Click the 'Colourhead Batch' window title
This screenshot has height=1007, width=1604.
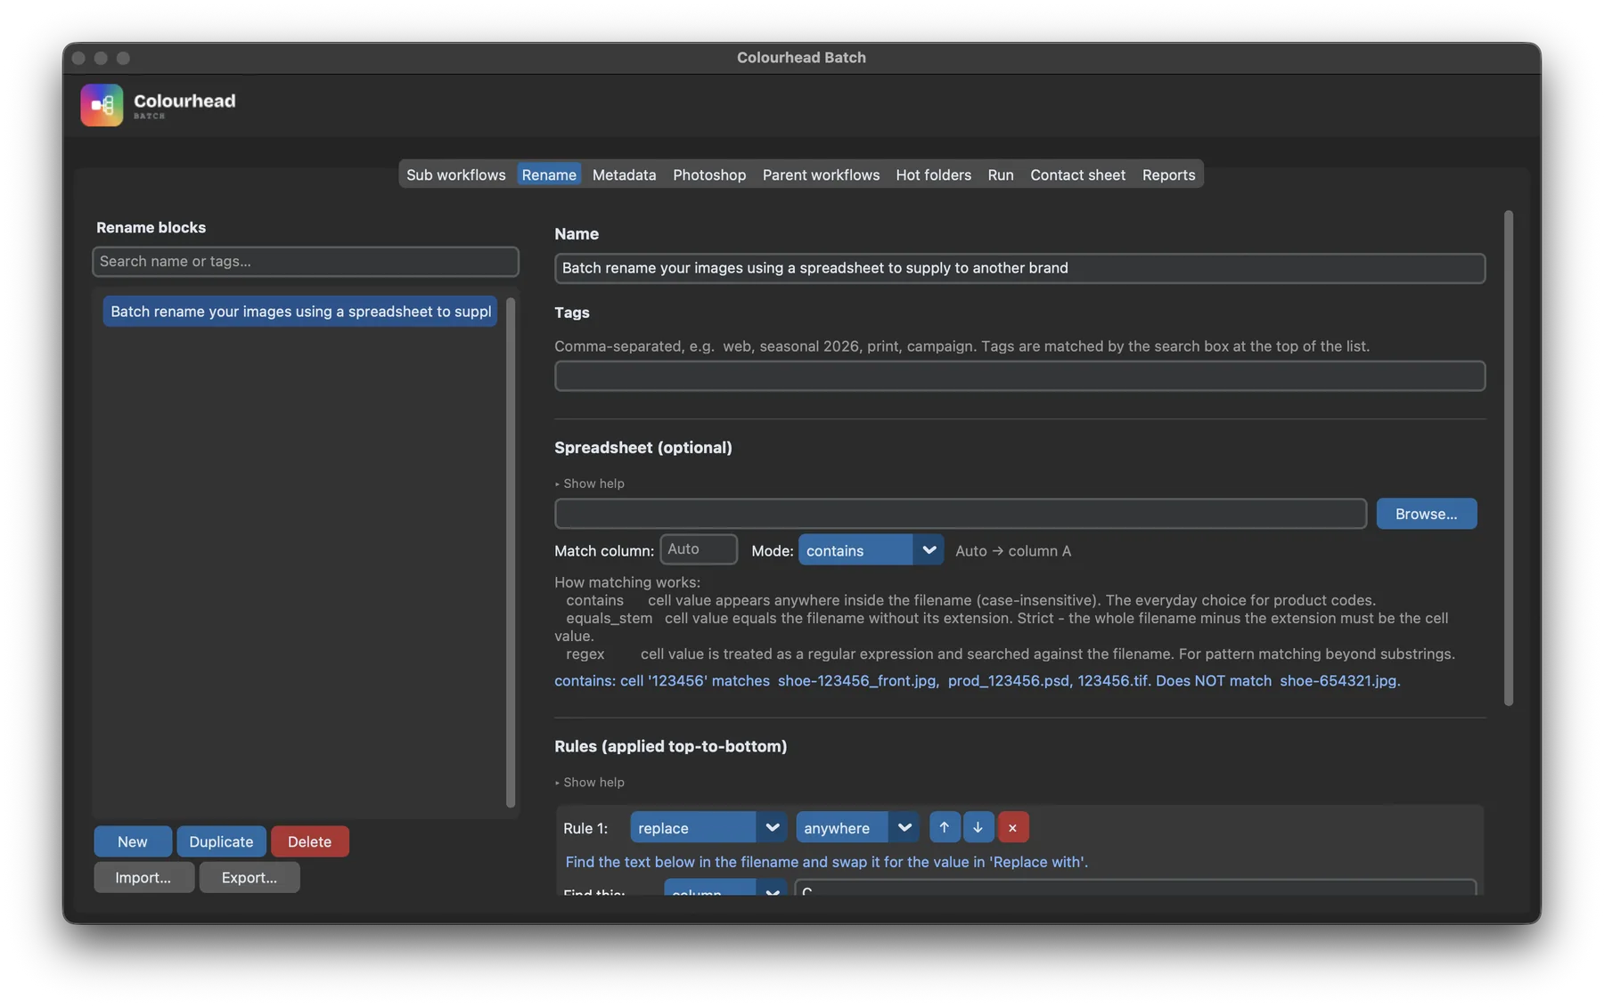pos(801,58)
